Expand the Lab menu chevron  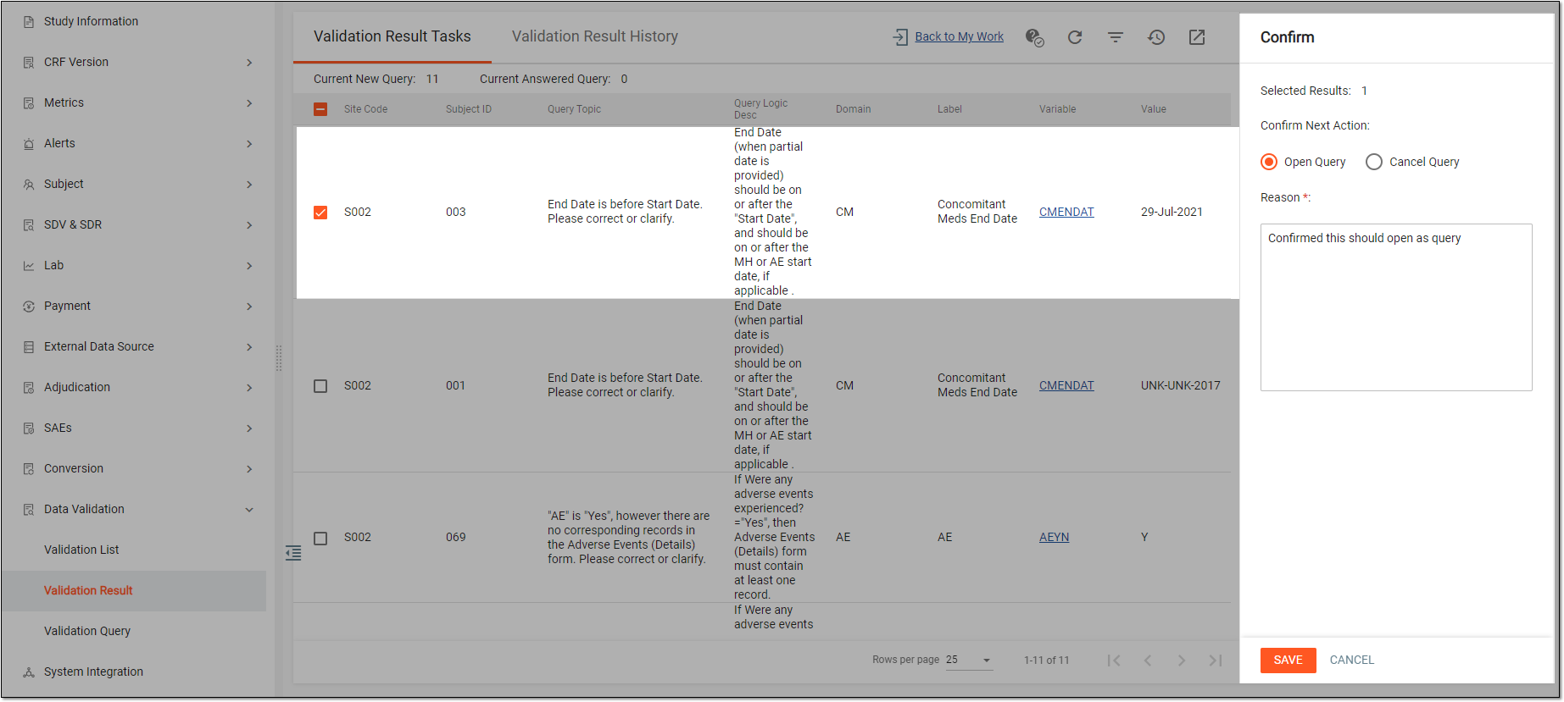pyautogui.click(x=249, y=266)
